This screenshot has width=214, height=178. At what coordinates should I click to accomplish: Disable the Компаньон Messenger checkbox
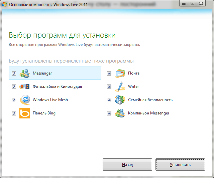click(x=109, y=113)
